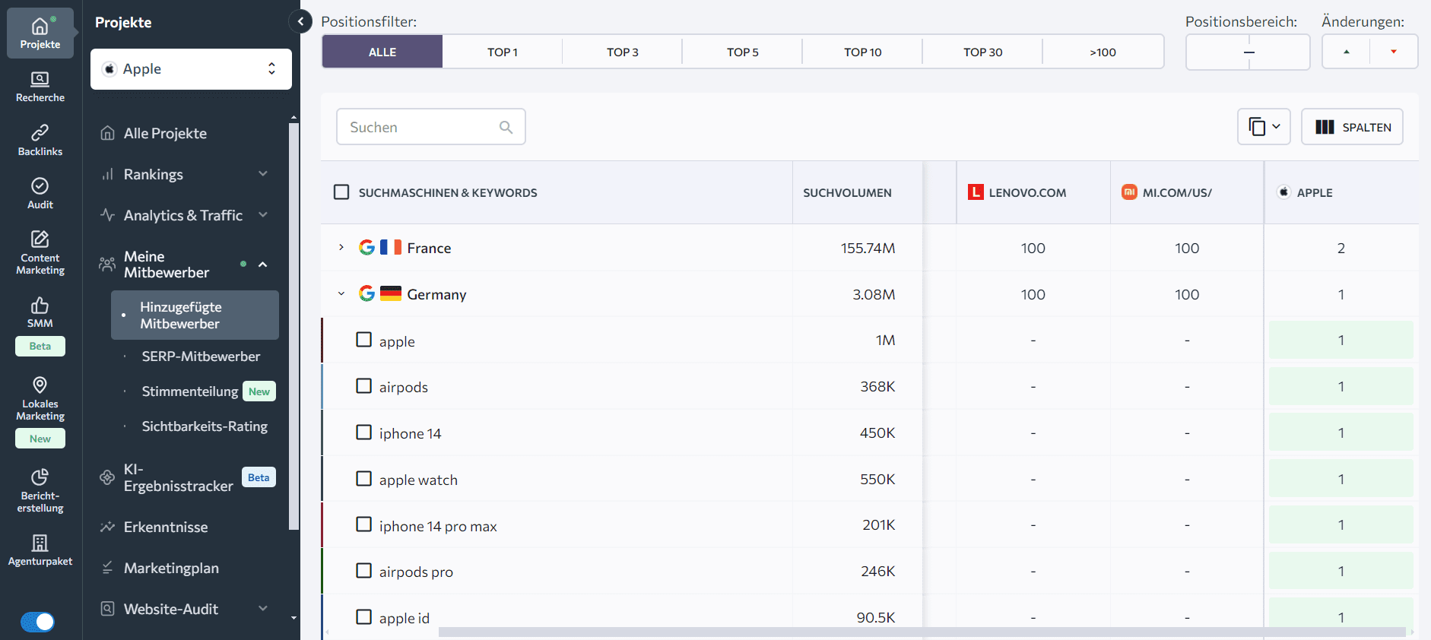Filter by upward changes arrow
Screen dimensions: 1431x640
(x=1347, y=52)
